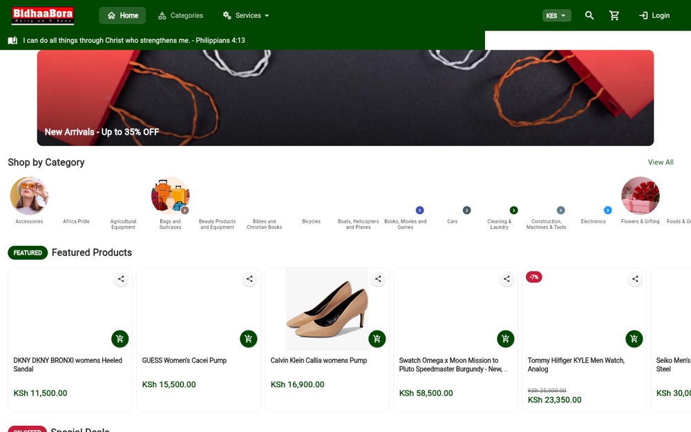The height and width of the screenshot is (432, 691).
Task: Share the Tommy Hilfiger KYLE watch
Action: 635,279
